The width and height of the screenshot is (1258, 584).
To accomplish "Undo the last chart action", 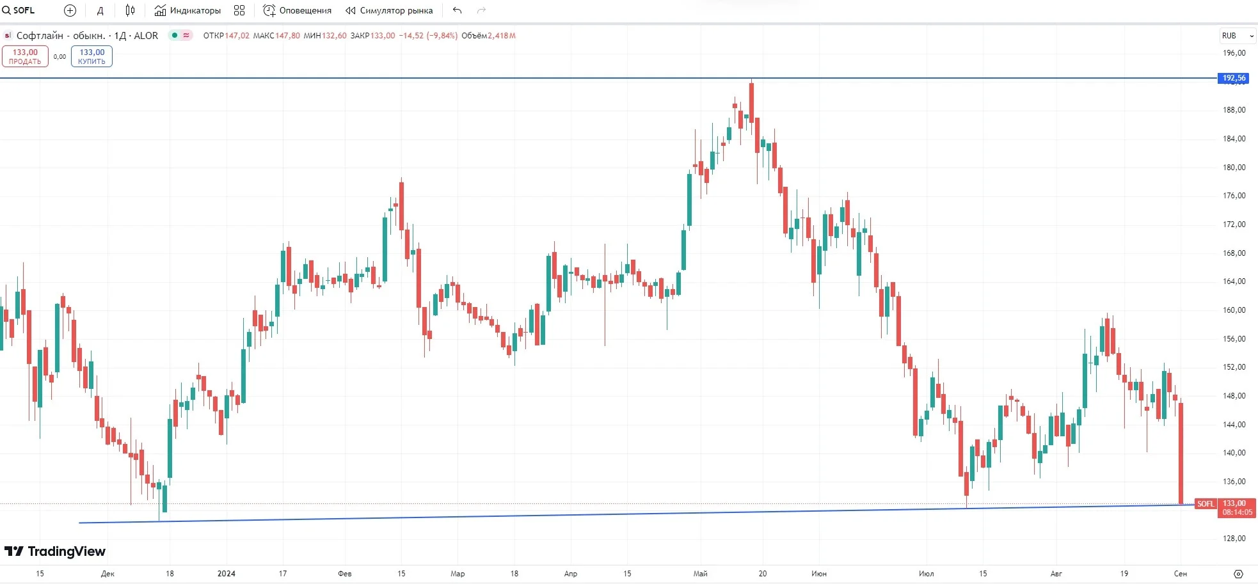I will (x=457, y=10).
